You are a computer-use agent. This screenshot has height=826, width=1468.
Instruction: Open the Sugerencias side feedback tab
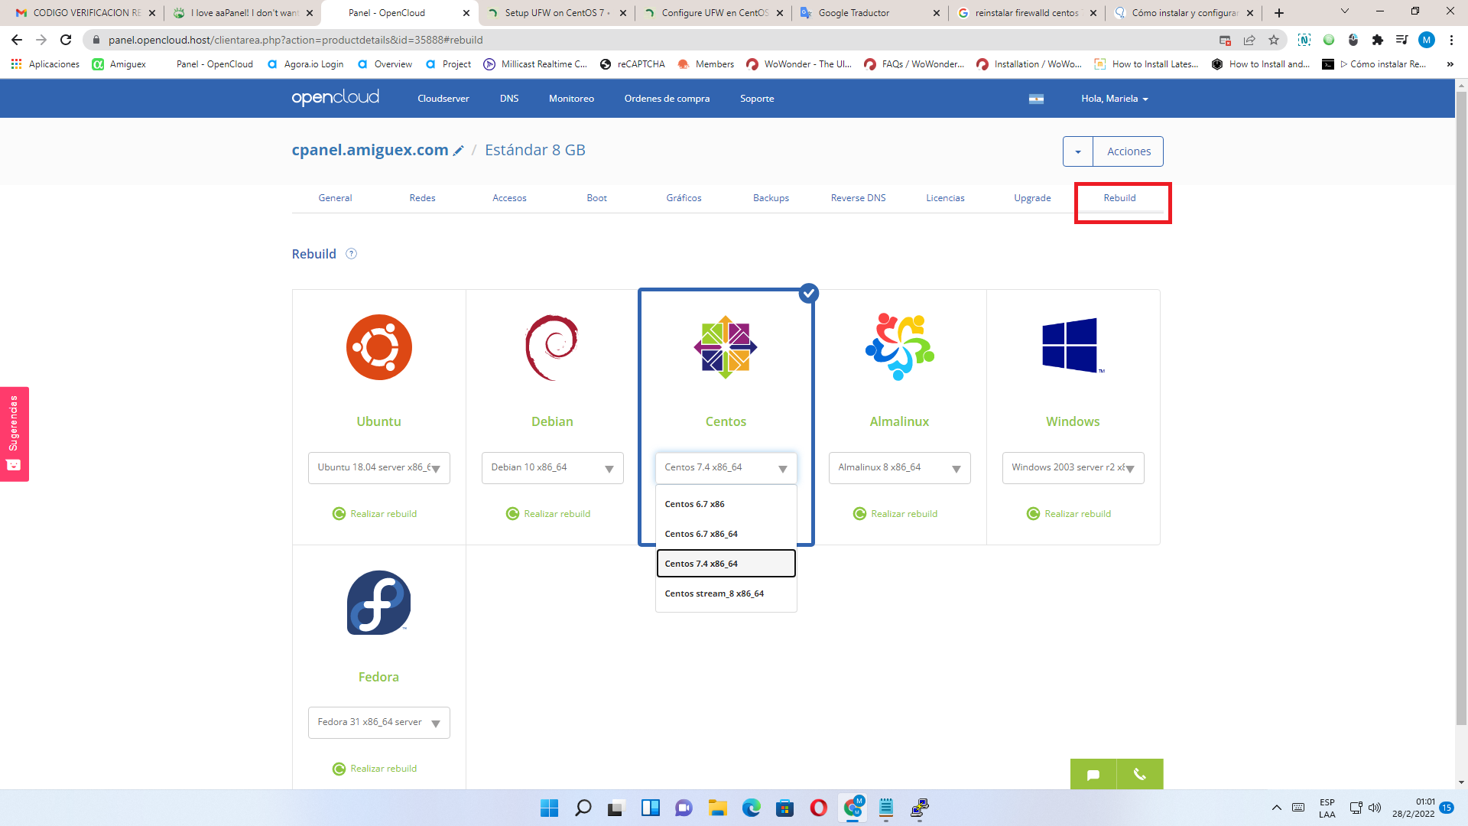pos(14,433)
